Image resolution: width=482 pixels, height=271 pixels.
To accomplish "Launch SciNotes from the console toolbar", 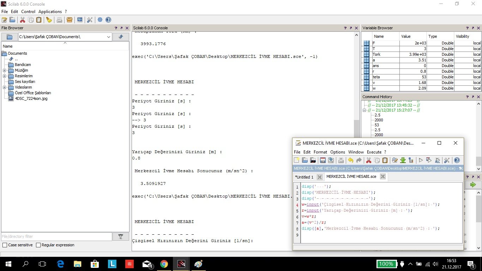I will [x=5, y=20].
